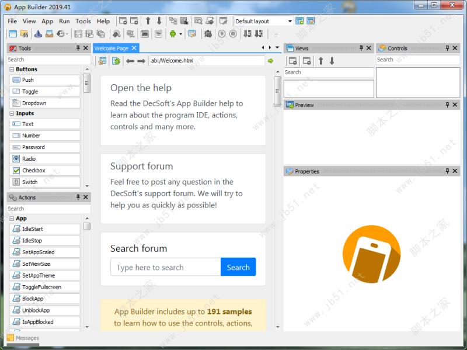Click the Messages panel icon at bottom
This screenshot has width=467, height=350.
tap(11, 338)
